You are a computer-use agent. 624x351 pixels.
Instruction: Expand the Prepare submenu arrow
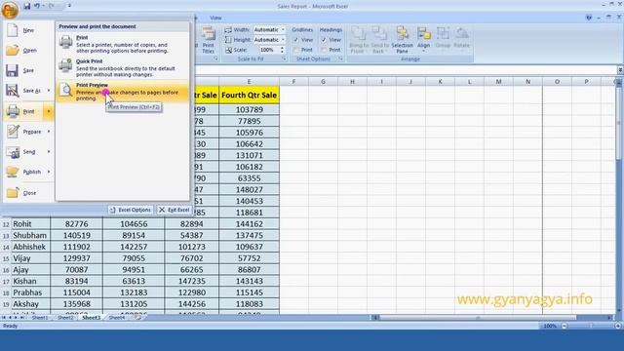[x=49, y=132]
